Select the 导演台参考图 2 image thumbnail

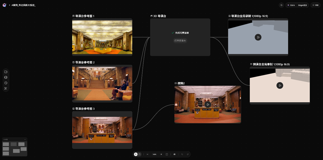(102, 84)
